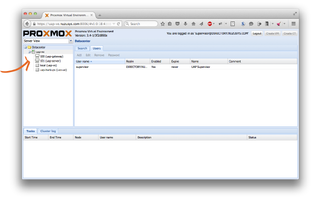
Task: Open the downloads arrow icon
Action: 185,24
